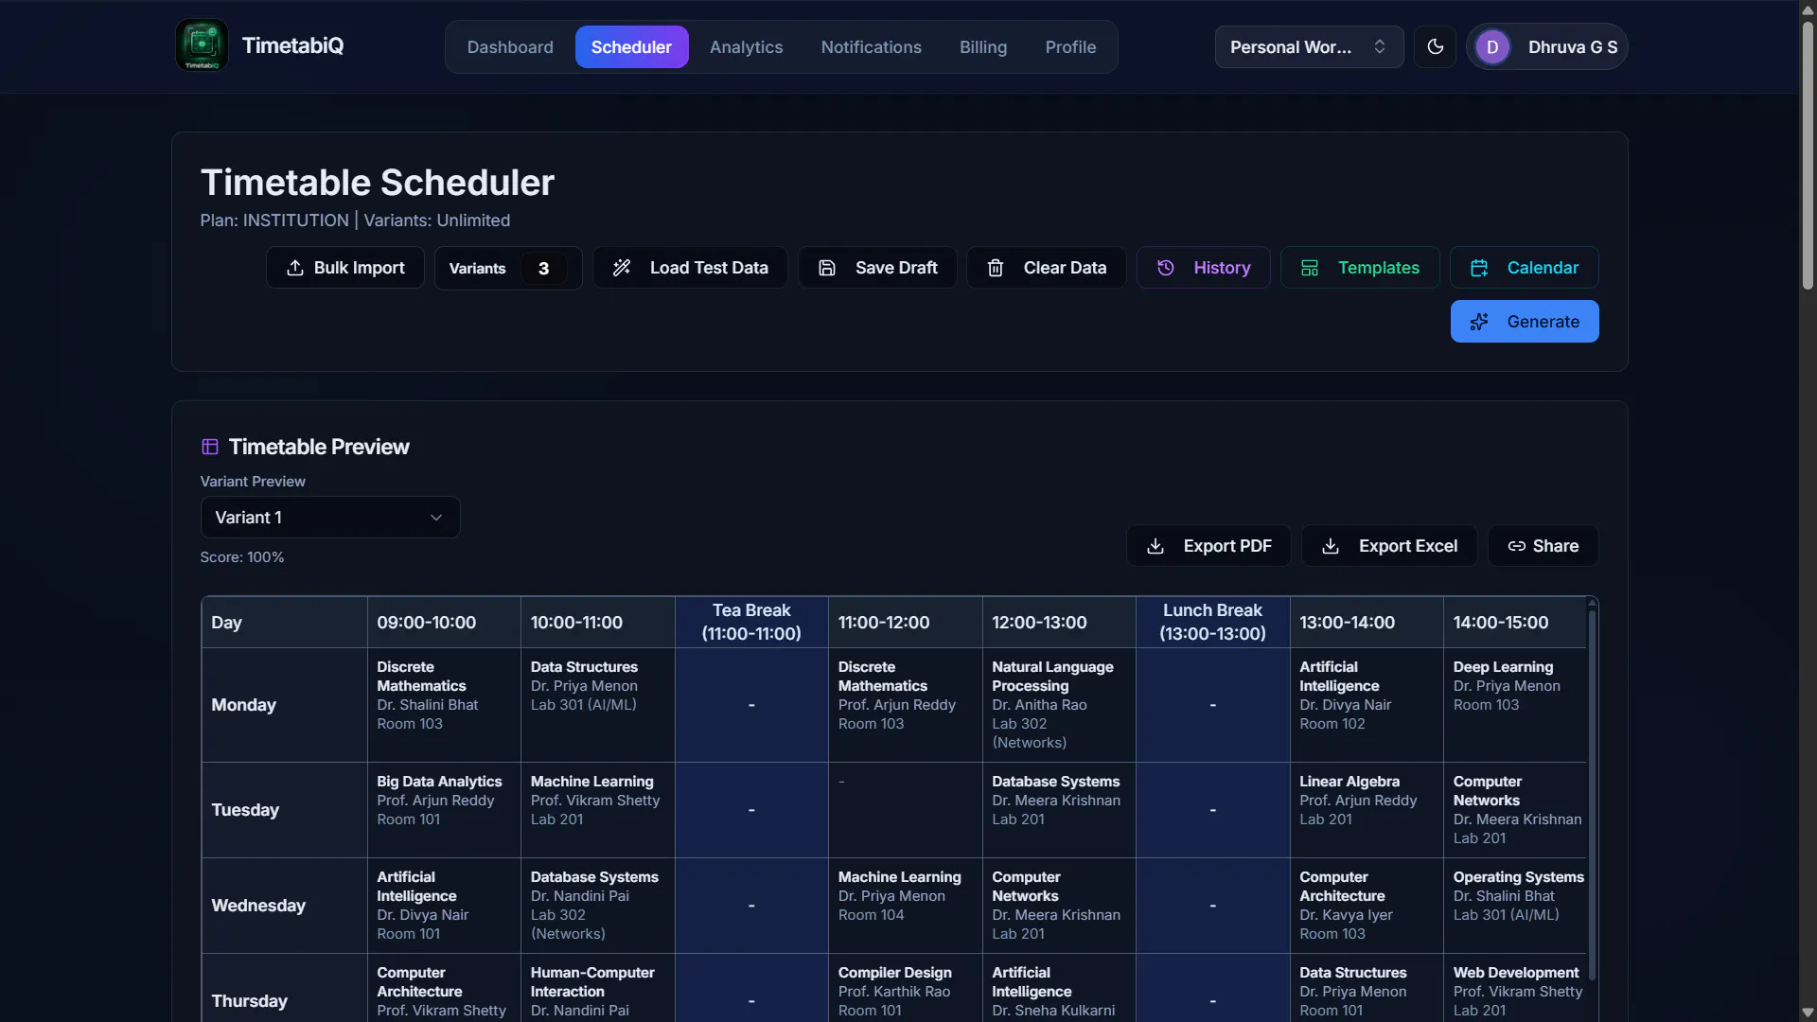Open the Analytics tab
Image resolution: width=1817 pixels, height=1022 pixels.
tap(746, 46)
